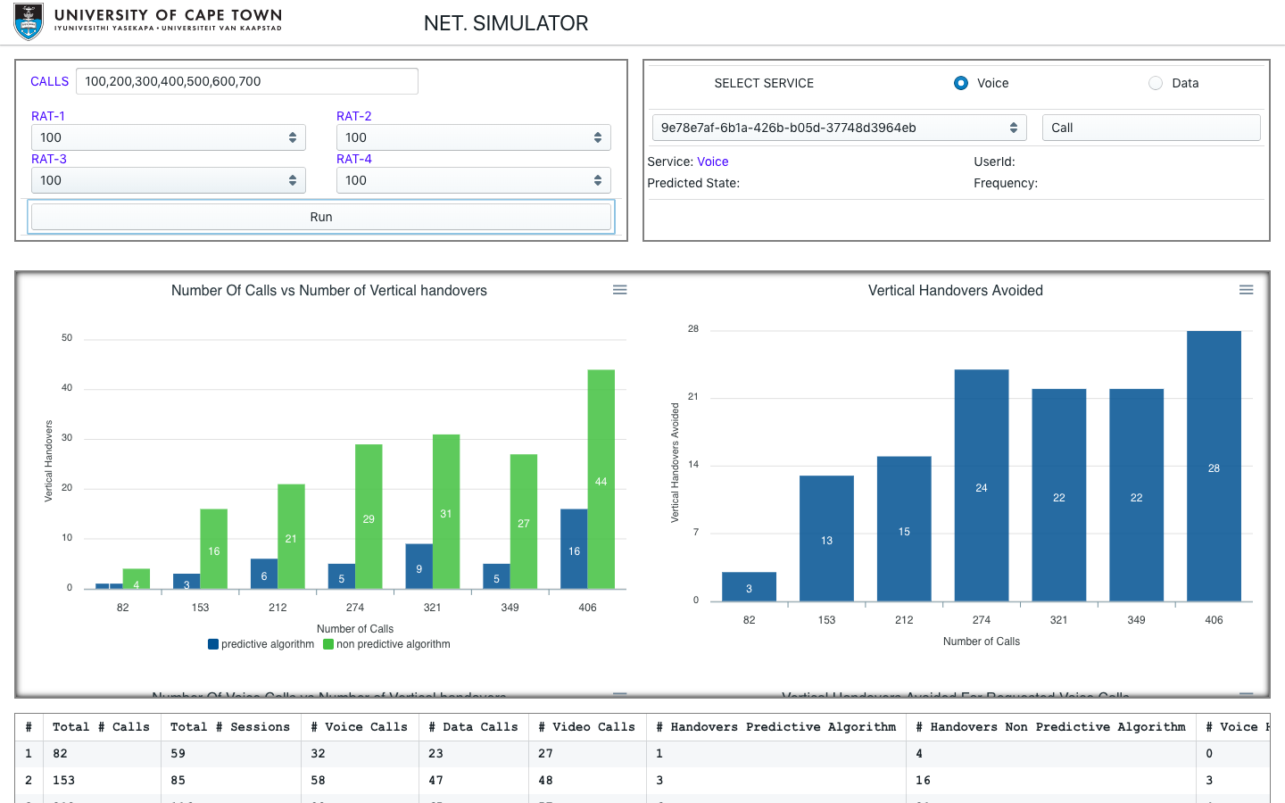Toggle predictive algorithm legend item
The width and height of the screenshot is (1285, 803).
click(x=261, y=644)
